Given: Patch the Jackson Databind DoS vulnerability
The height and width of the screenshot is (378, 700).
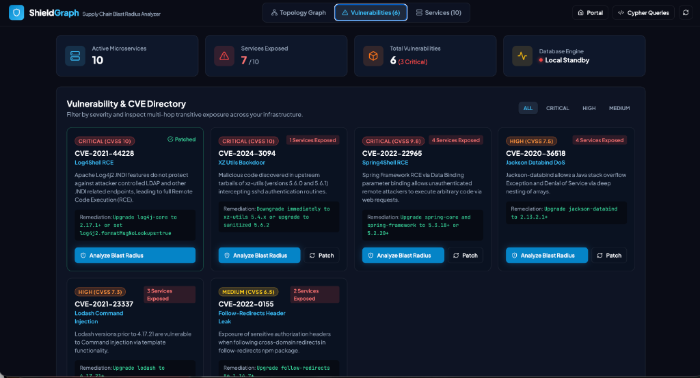Looking at the screenshot, I should pos(609,255).
